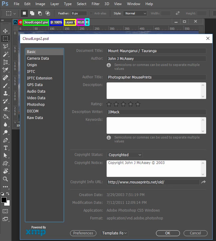The width and height of the screenshot is (216, 241).
Task: Select the Crop tool
Action: point(5,62)
